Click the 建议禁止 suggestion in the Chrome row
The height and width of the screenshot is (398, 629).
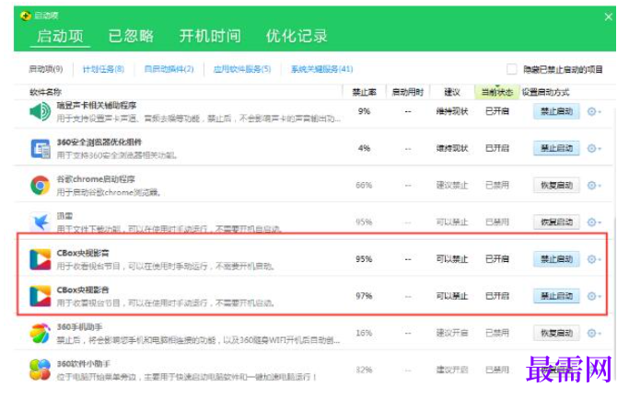(x=452, y=186)
